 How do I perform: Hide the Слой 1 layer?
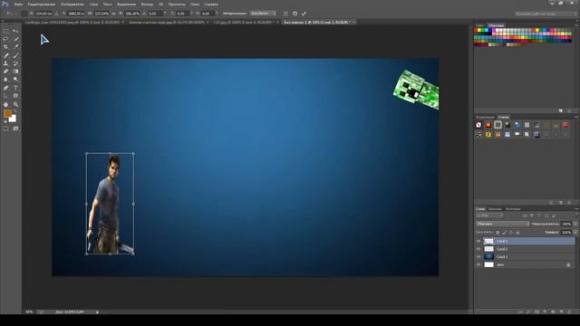(478, 257)
